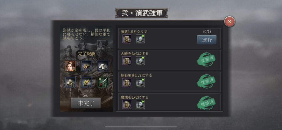Select the silver iron ingots reward icon
282x130 pixels.
pyautogui.click(x=103, y=66)
